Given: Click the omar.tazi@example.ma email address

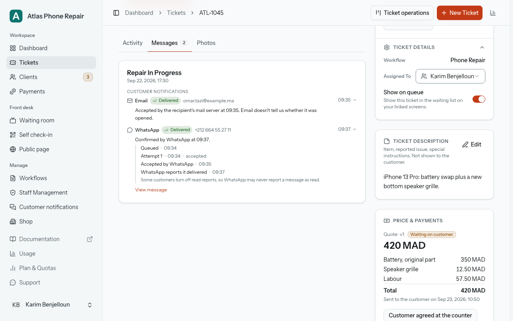Looking at the screenshot, I should tap(208, 101).
